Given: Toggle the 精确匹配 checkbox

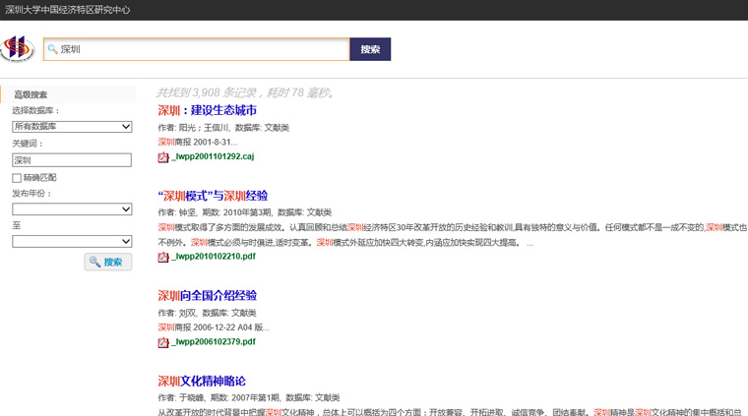Looking at the screenshot, I should coord(17,178).
